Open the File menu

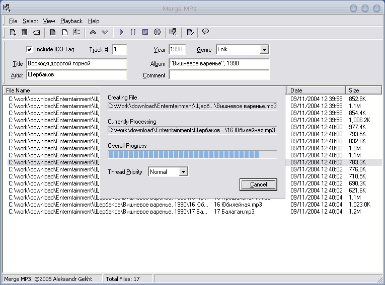(13, 21)
